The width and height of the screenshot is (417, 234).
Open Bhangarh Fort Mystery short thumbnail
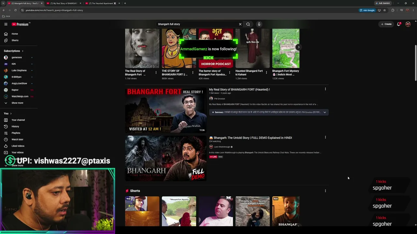[x=286, y=48]
